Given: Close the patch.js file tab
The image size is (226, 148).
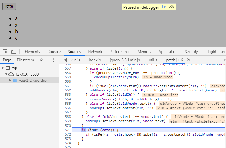Looking at the screenshot, I should click(182, 59).
